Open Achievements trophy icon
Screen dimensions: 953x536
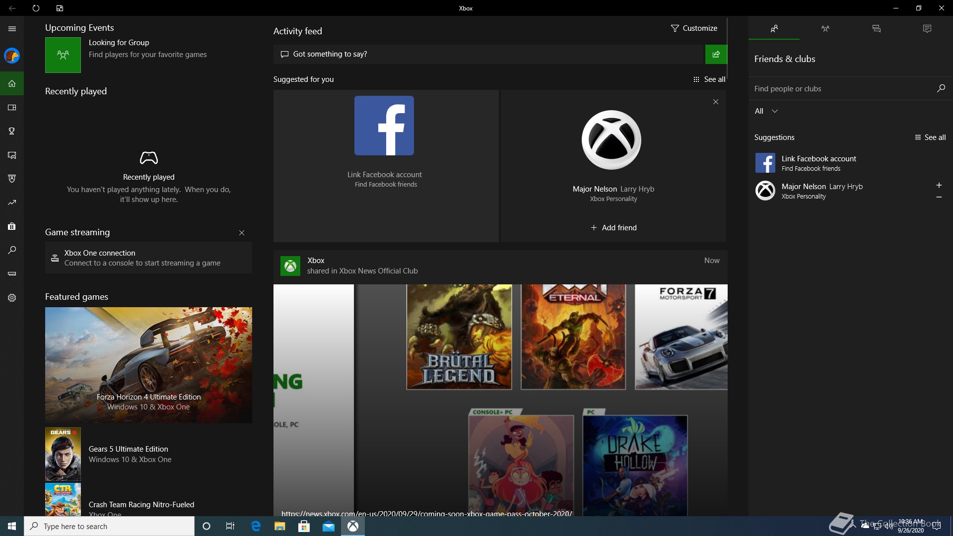(x=12, y=131)
